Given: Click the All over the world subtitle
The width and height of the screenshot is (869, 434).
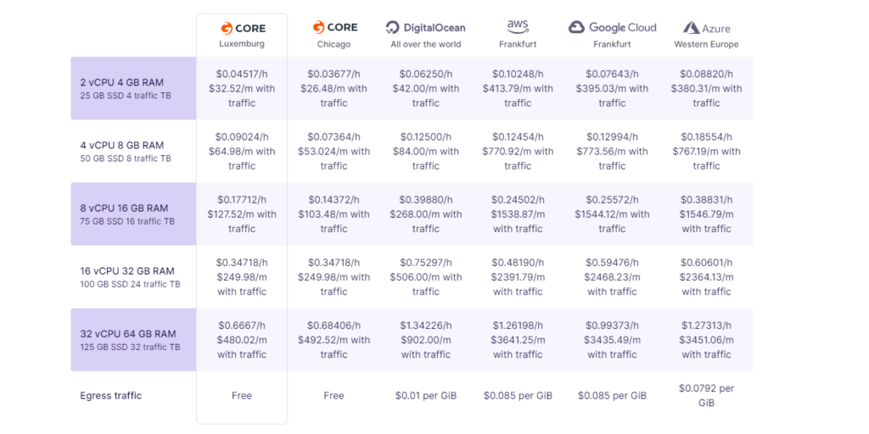Looking at the screenshot, I should pos(426,44).
